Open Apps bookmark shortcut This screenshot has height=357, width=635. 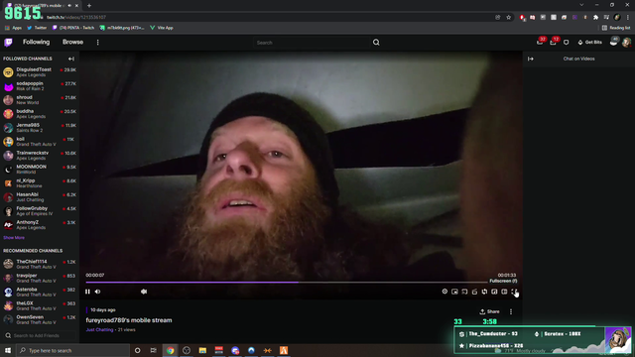pyautogui.click(x=13, y=28)
